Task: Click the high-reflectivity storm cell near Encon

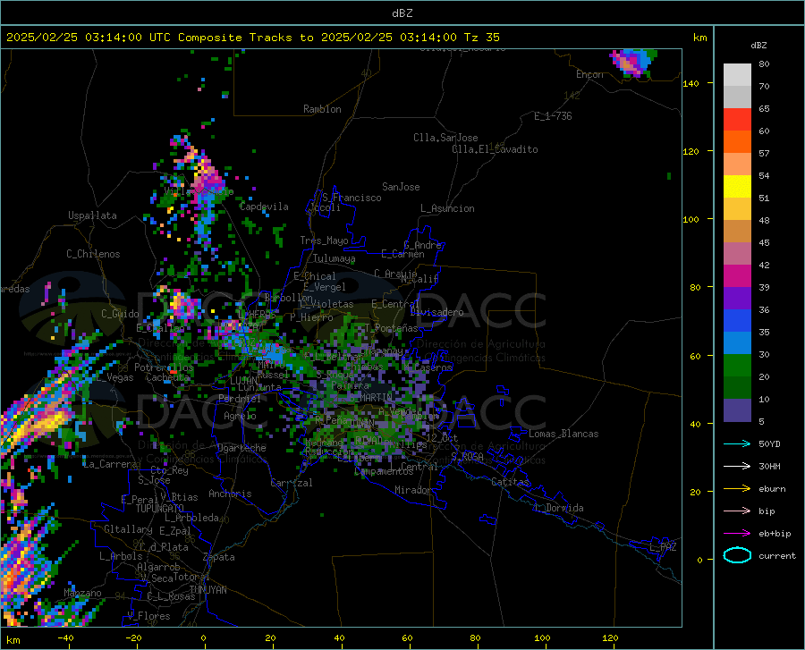Action: 633,63
